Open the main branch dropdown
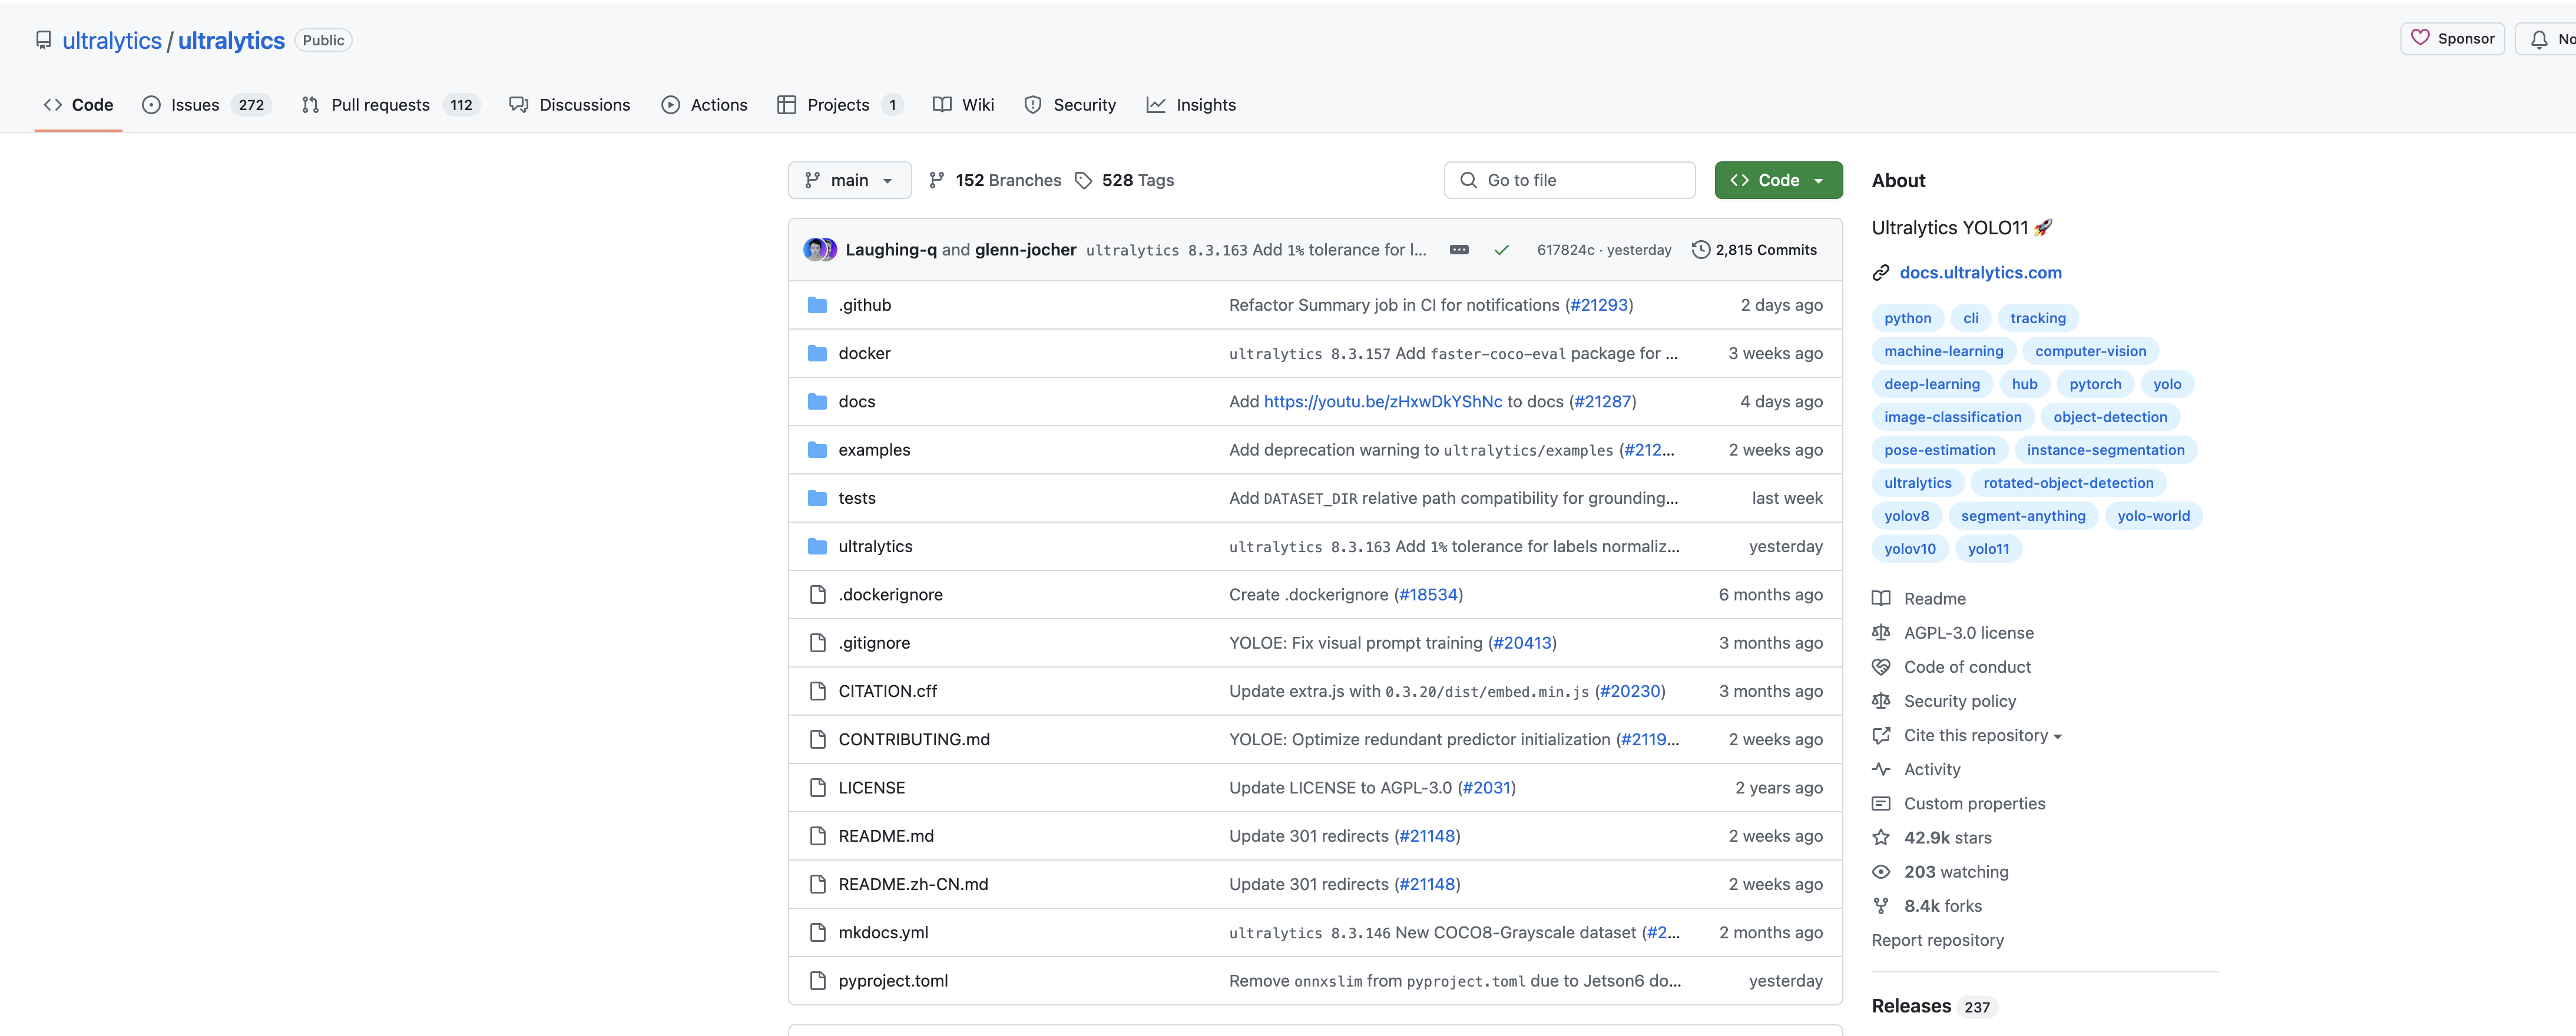The image size is (2576, 1036). 849,181
